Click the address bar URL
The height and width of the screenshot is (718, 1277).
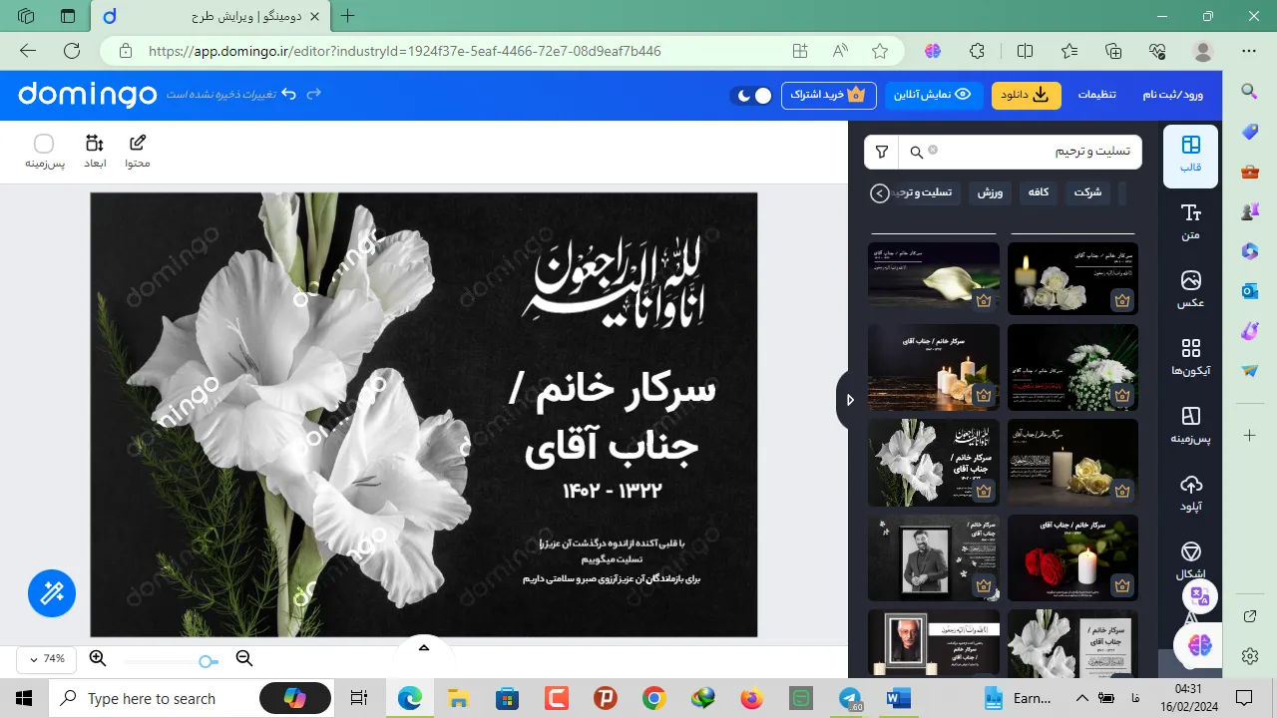tap(404, 51)
